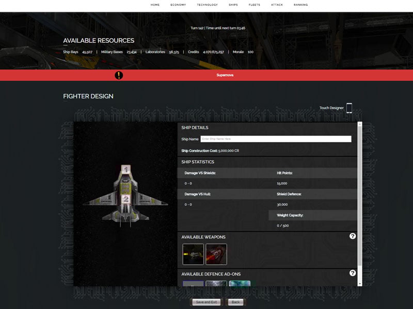Screen dimensions: 413x309
Task: Open the Fleets menu item
Action: pos(254,5)
